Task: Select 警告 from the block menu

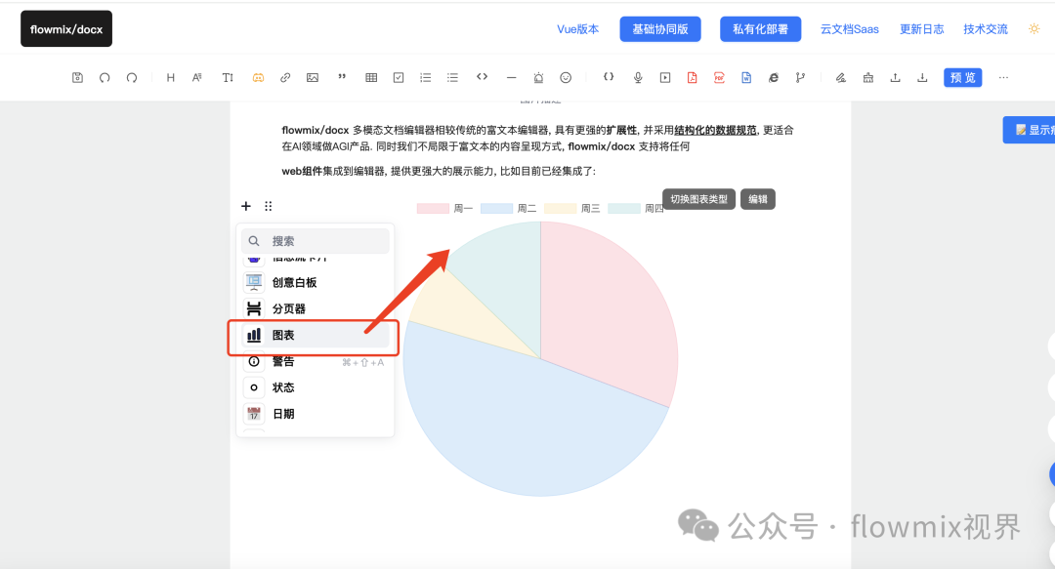Action: pos(315,362)
